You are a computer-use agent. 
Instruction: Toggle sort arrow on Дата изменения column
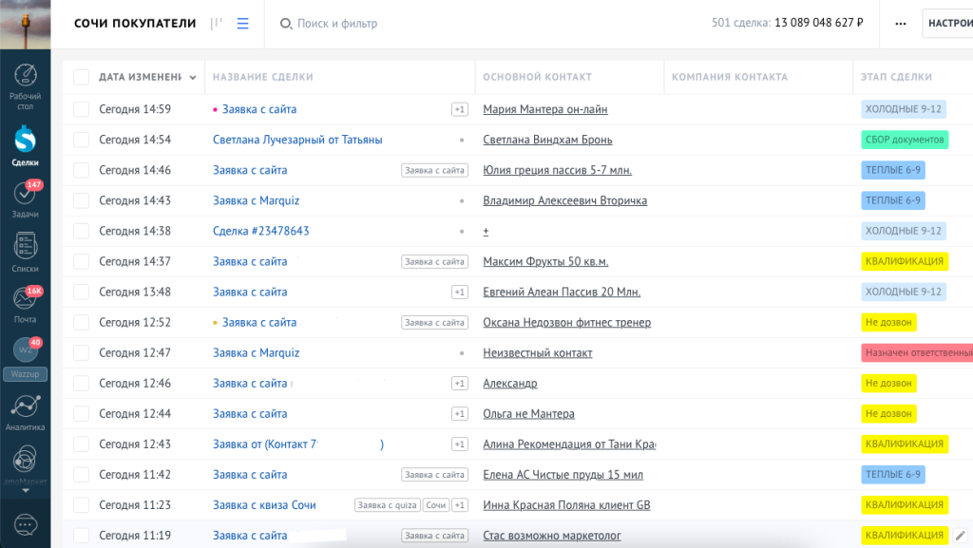[194, 78]
